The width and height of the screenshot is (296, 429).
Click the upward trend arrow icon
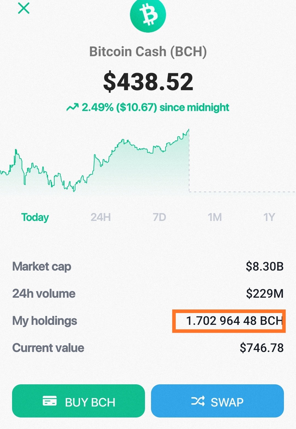point(72,107)
